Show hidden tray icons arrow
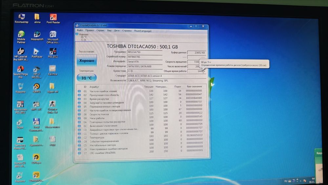 tap(300, 181)
